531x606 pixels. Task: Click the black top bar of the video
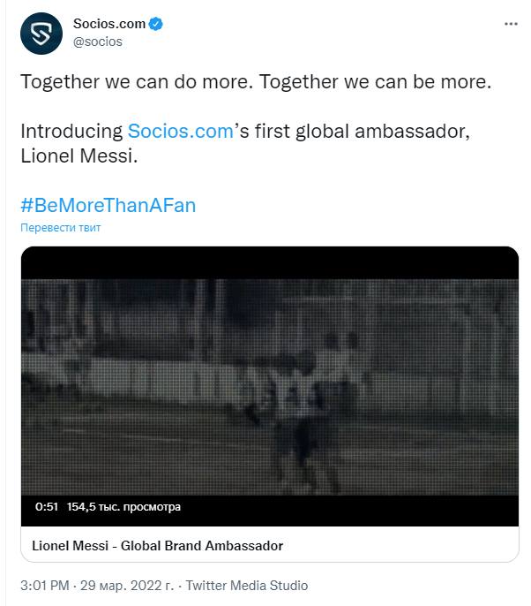[x=270, y=263]
